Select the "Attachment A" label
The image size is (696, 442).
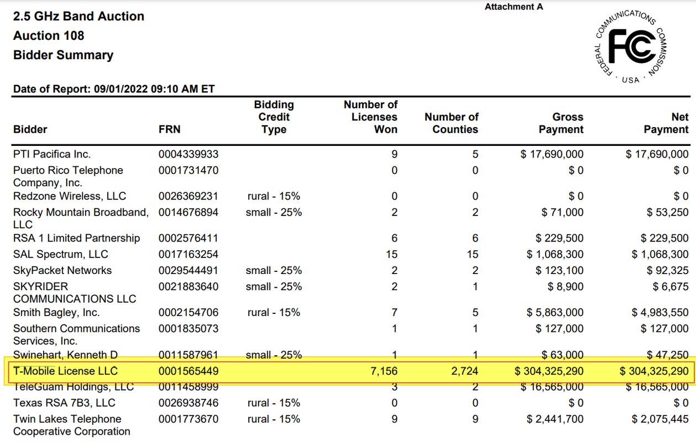(514, 7)
